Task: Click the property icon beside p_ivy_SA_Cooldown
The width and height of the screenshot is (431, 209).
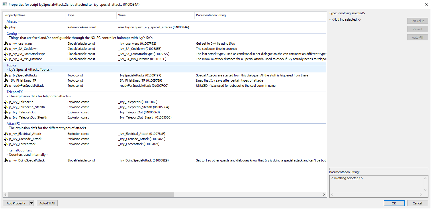Action: coord(6,49)
